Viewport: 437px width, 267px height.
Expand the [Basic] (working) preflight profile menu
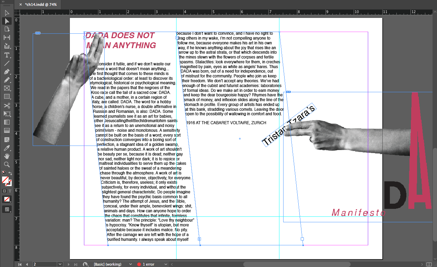pyautogui.click(x=130, y=264)
